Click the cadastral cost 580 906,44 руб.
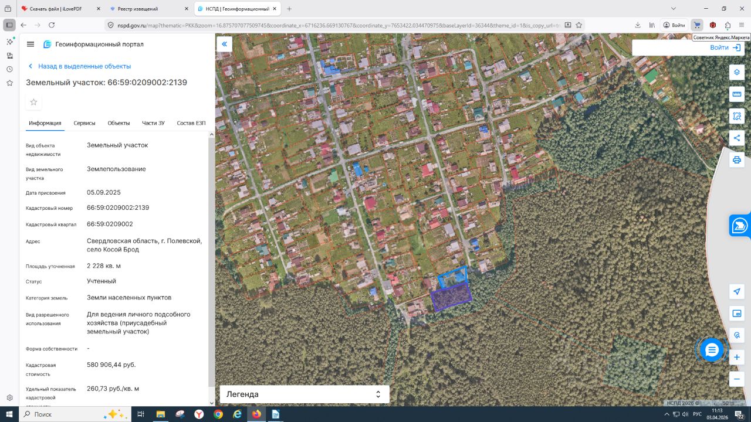This screenshot has height=422, width=751. [x=111, y=365]
